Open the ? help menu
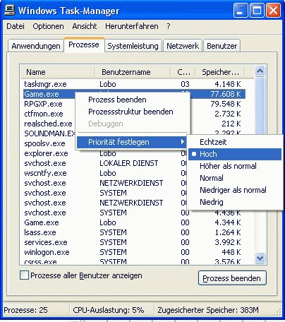The height and width of the screenshot is (322, 285). point(169,26)
